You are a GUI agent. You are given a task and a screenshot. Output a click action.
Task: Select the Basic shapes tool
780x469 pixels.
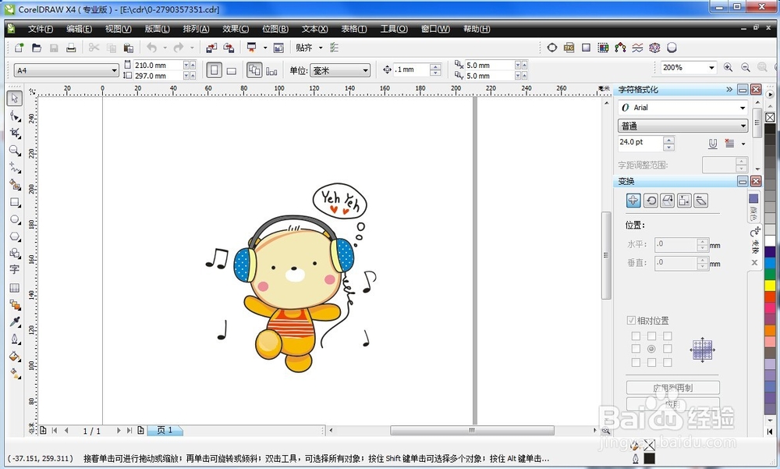click(x=15, y=253)
